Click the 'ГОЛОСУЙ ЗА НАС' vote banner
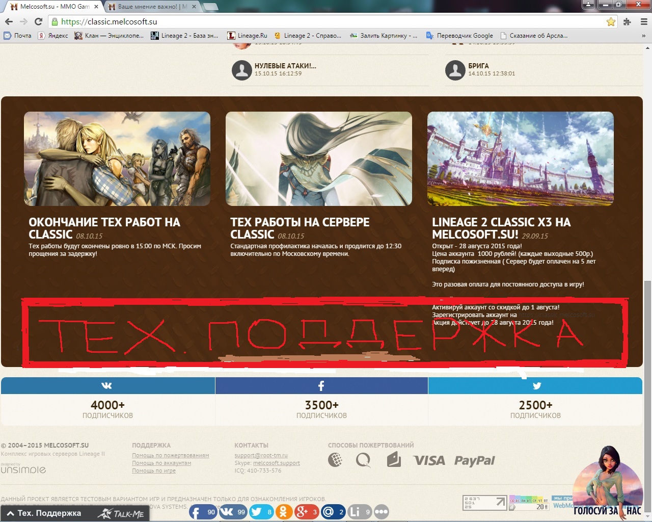652x522 pixels. (607, 483)
